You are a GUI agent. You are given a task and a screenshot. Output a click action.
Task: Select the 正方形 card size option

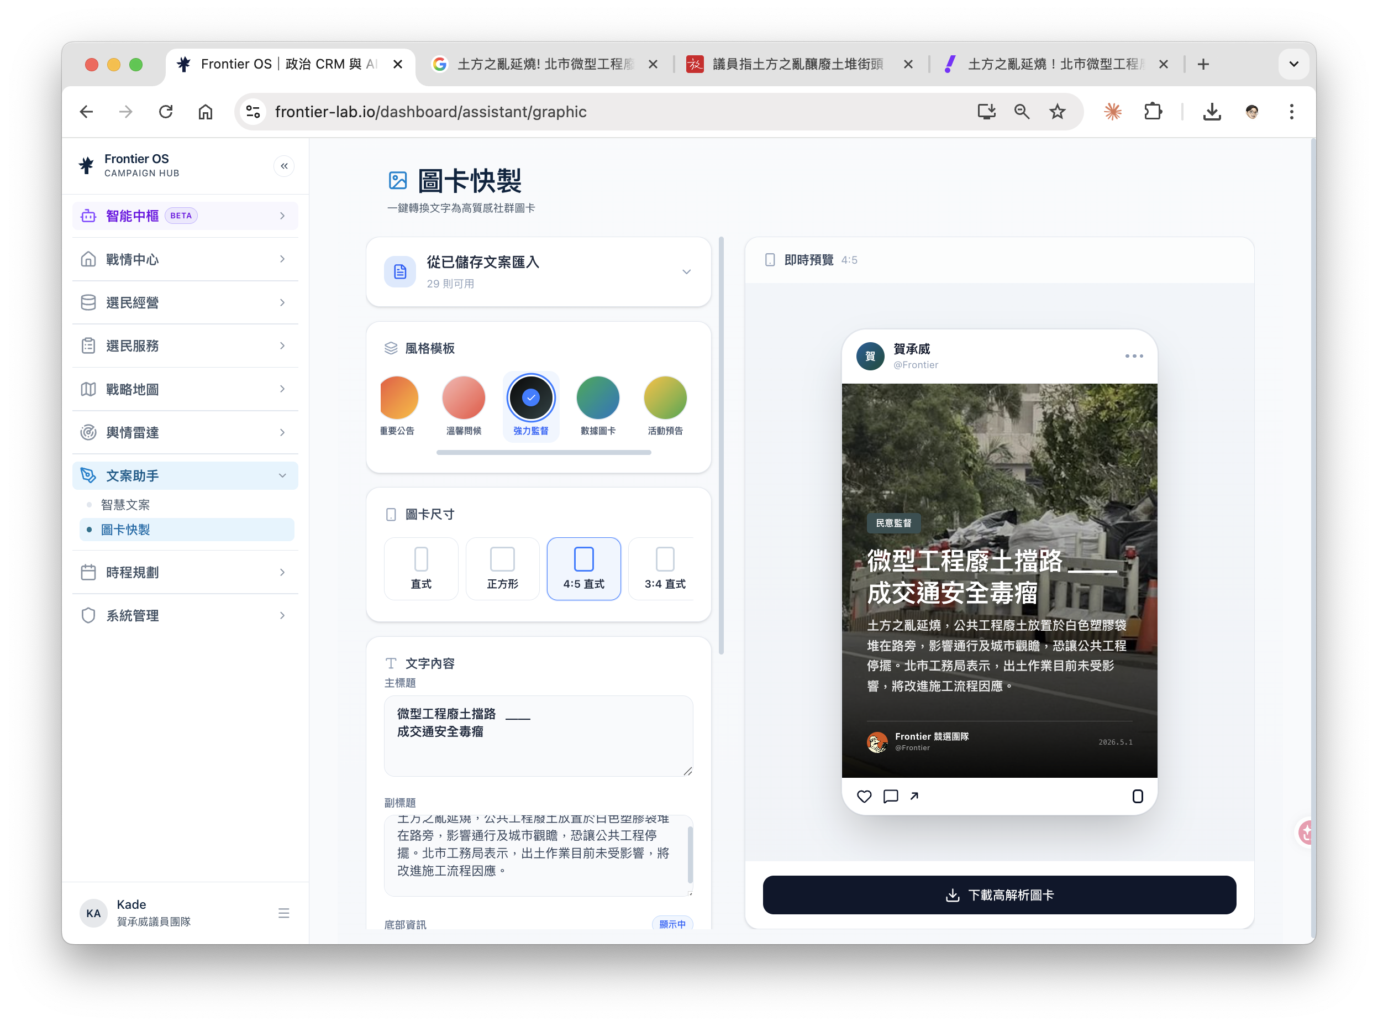[502, 568]
